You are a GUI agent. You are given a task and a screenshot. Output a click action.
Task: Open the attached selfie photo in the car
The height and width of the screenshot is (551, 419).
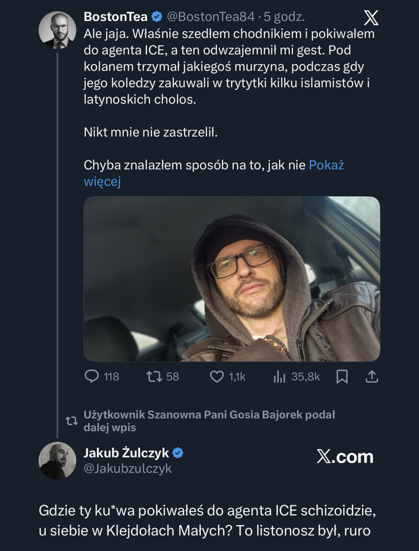(232, 279)
